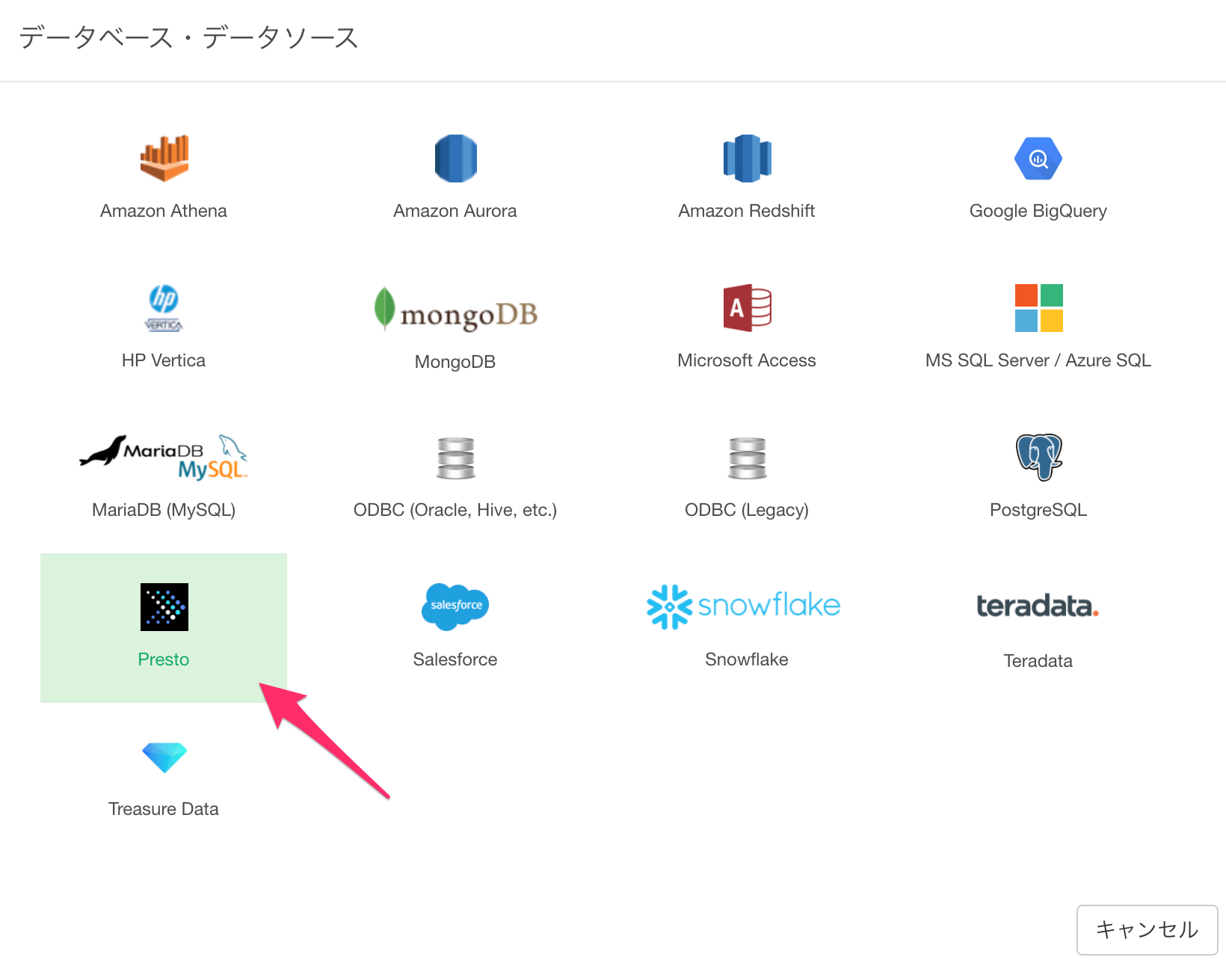Click the ODBC (Oracle, Hive, etc.) label

click(455, 510)
